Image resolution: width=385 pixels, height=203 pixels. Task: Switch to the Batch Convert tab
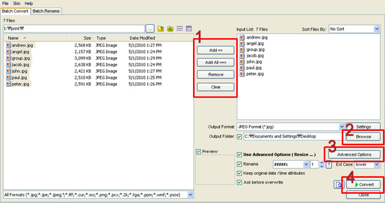[15, 11]
